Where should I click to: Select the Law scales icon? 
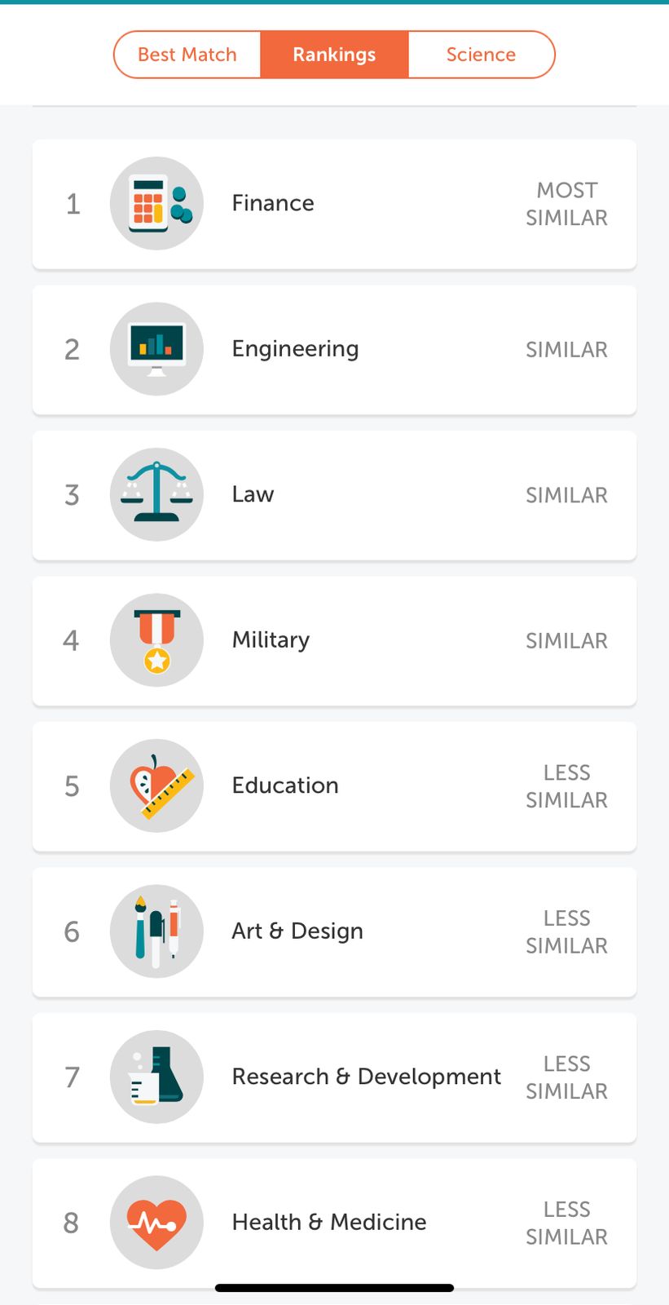point(156,494)
